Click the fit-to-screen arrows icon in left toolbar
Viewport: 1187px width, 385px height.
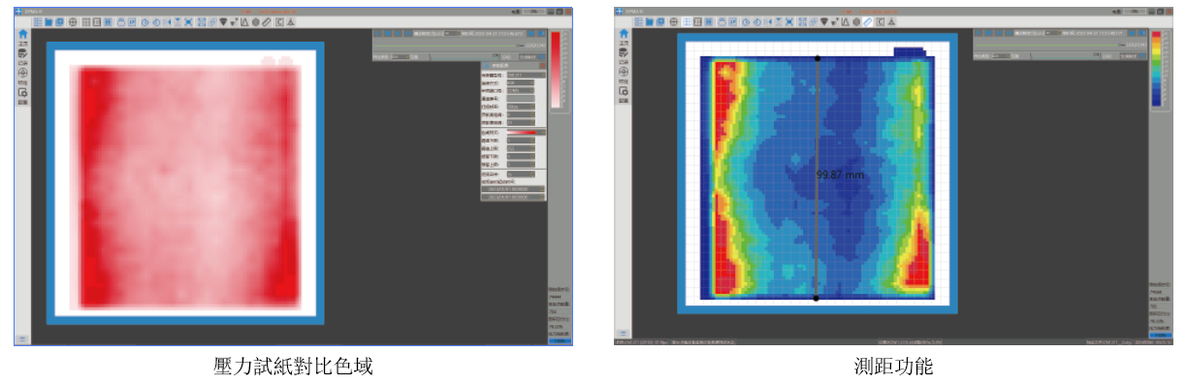(188, 22)
